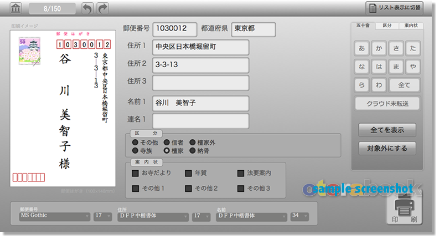The height and width of the screenshot is (239, 439).
Task: Open the 名前 font size 34 dropdown
Action: (x=299, y=216)
